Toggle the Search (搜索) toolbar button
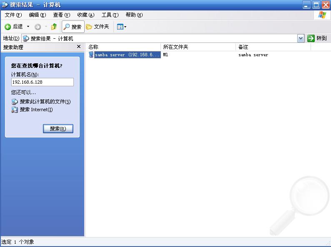Image resolution: width=331 pixels, height=247 pixels. pyautogui.click(x=73, y=27)
